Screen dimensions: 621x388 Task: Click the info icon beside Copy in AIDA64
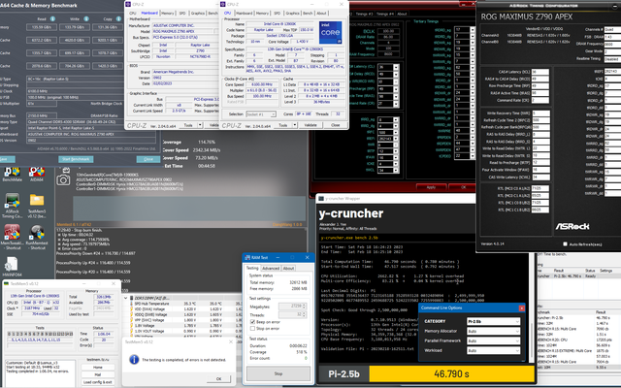(x=118, y=18)
